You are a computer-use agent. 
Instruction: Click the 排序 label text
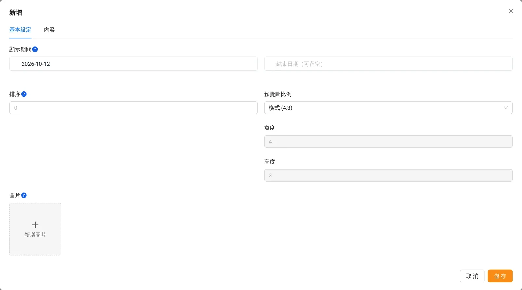point(15,94)
